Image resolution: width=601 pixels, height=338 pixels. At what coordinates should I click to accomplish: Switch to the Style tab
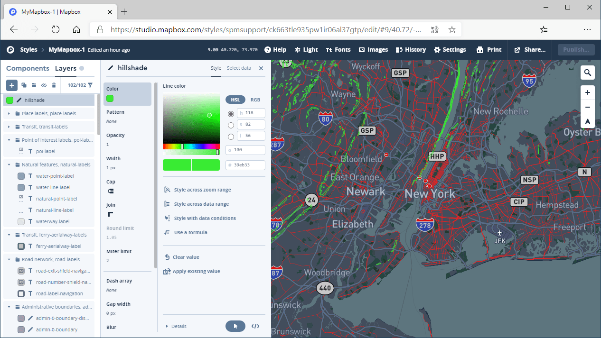[216, 68]
